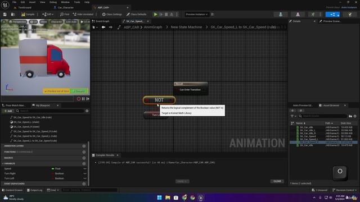Select SK_Car_Speed_L (state) tree item
This screenshot has width=360, height=202.
click(26, 122)
